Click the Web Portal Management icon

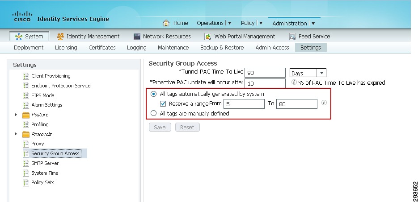point(208,37)
